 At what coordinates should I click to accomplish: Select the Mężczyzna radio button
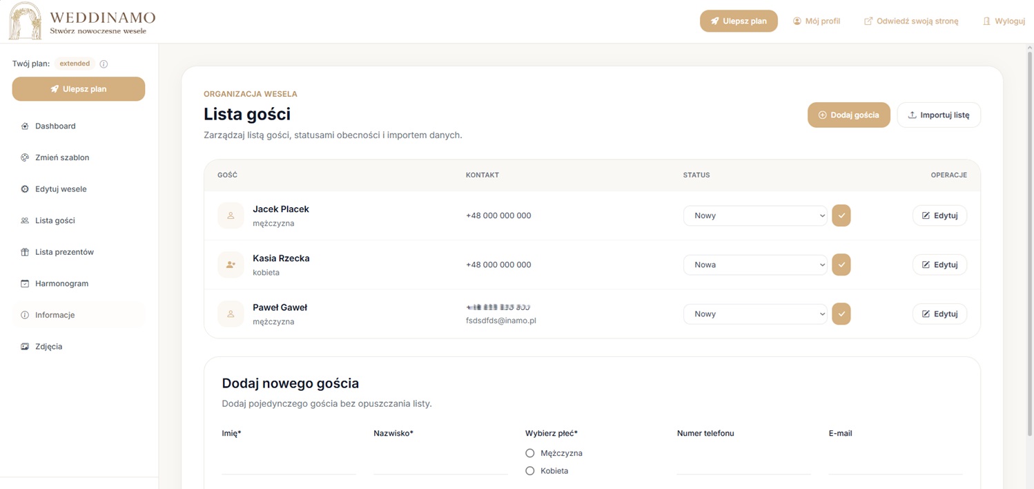[530, 453]
